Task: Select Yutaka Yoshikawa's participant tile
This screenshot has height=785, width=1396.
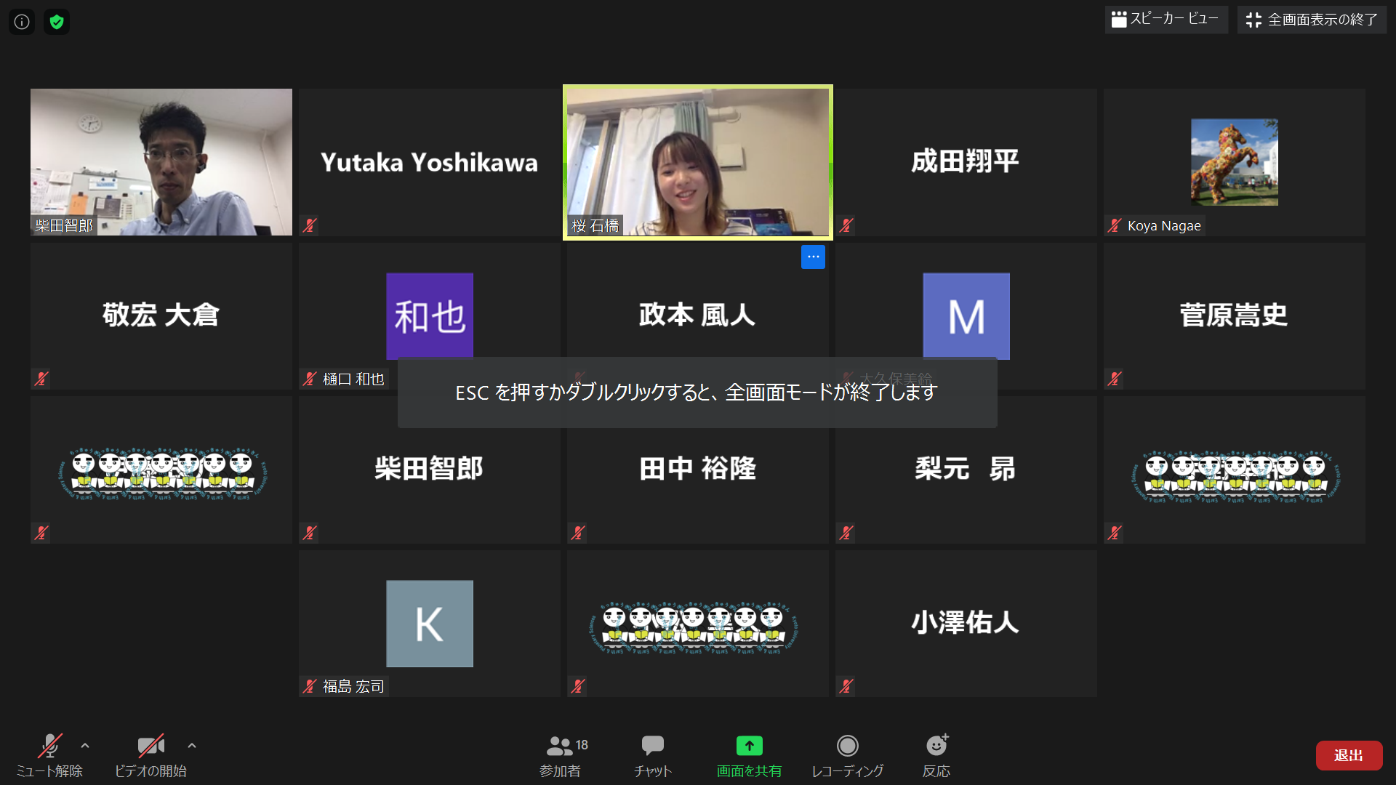Action: click(x=429, y=162)
